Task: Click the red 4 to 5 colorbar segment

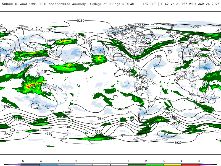Action: pos(190,165)
